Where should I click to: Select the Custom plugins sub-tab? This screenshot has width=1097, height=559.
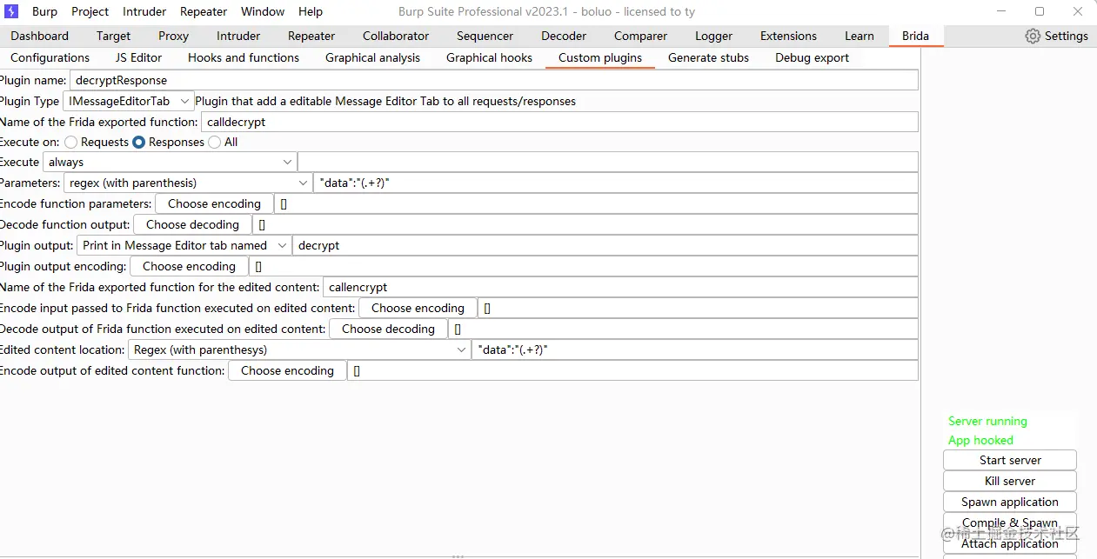[600, 57]
